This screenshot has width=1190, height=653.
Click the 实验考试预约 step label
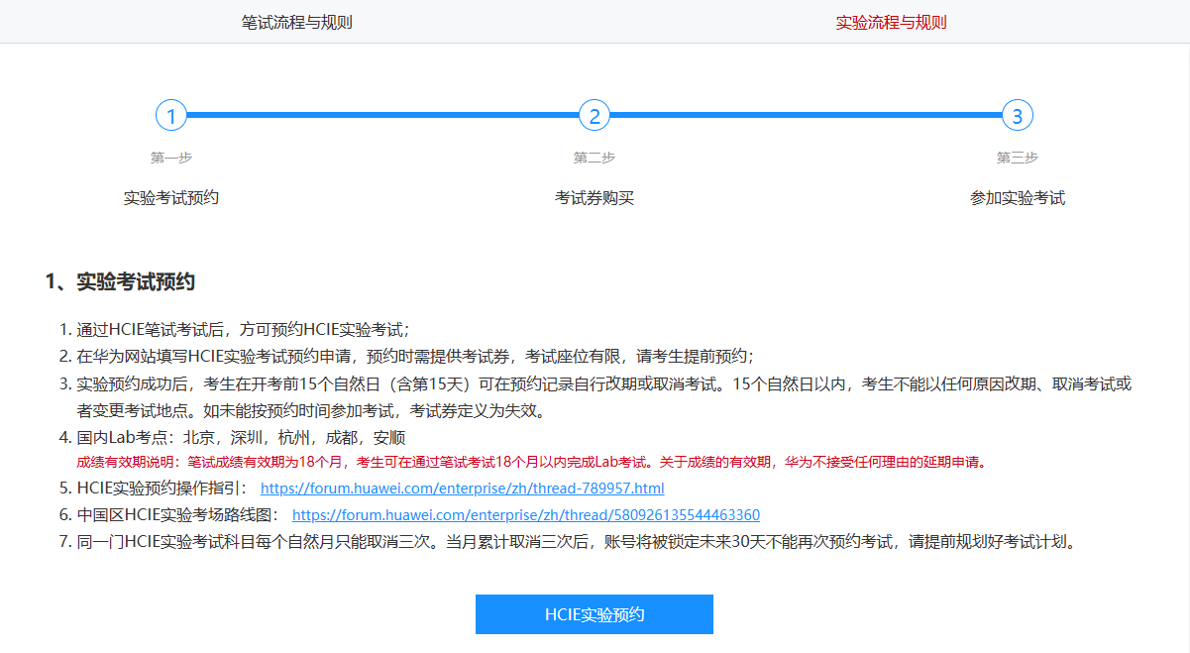(x=171, y=198)
